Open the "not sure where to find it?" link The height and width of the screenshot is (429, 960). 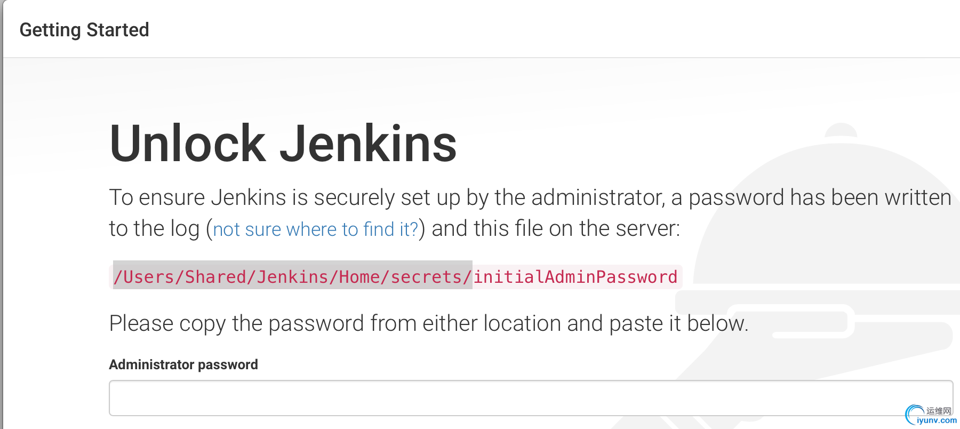coord(315,229)
